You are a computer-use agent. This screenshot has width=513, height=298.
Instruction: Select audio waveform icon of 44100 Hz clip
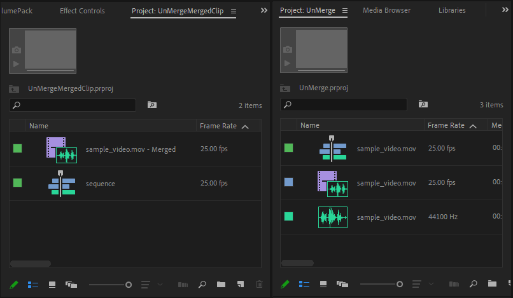click(x=333, y=217)
